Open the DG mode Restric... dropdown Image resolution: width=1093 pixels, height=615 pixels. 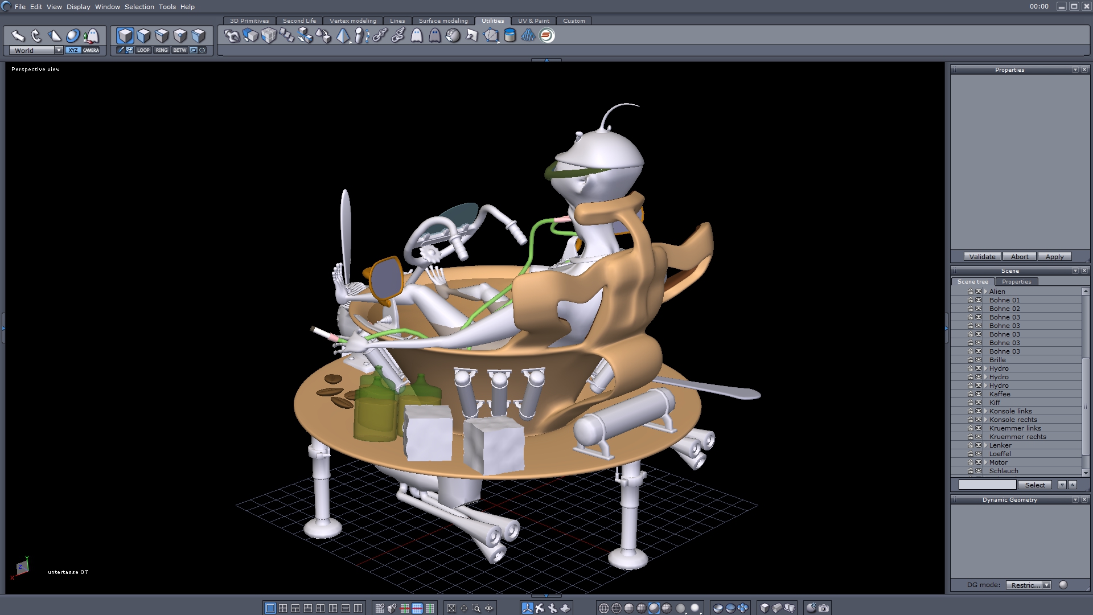pos(1046,585)
